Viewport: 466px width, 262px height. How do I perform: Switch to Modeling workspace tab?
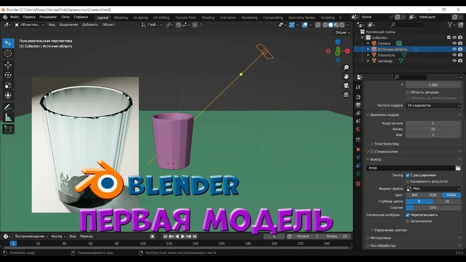pos(121,17)
